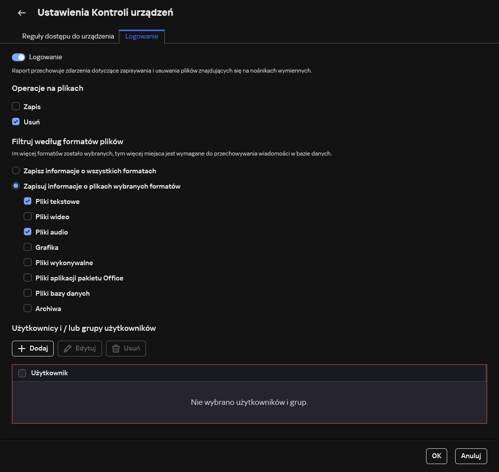Screen dimensions: 499x472
Task: Open the Logowanie tab
Action: [142, 37]
